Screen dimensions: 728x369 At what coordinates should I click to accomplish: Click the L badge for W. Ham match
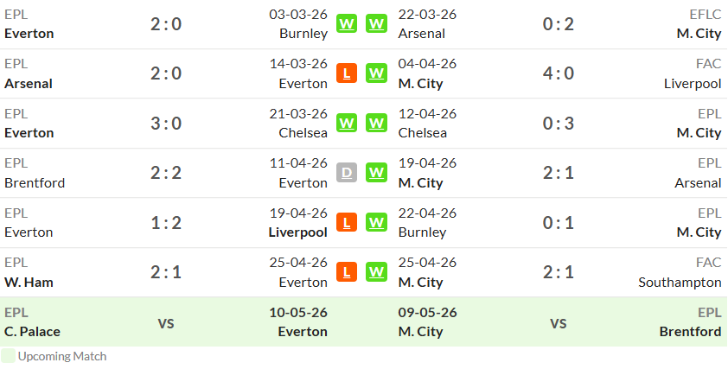click(x=347, y=272)
